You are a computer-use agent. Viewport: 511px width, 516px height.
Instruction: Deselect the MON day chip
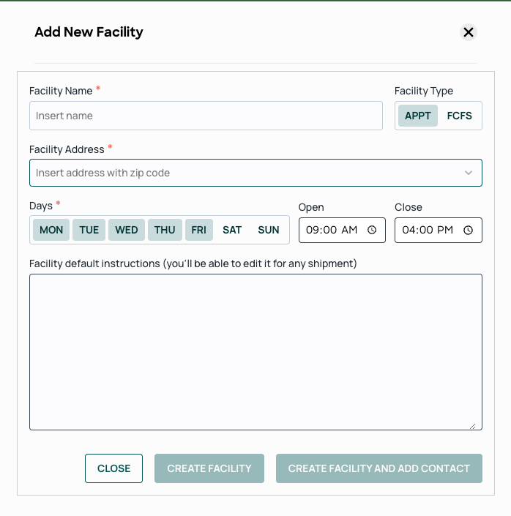[x=51, y=230]
